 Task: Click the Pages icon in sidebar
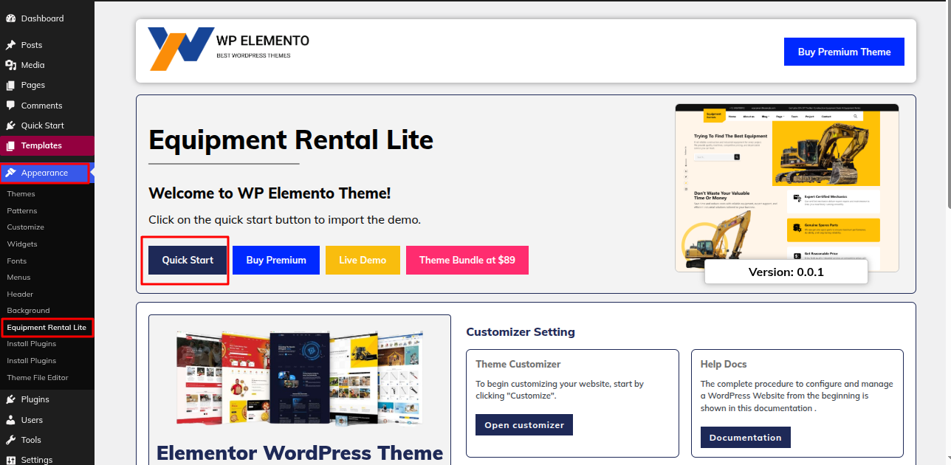pos(11,85)
